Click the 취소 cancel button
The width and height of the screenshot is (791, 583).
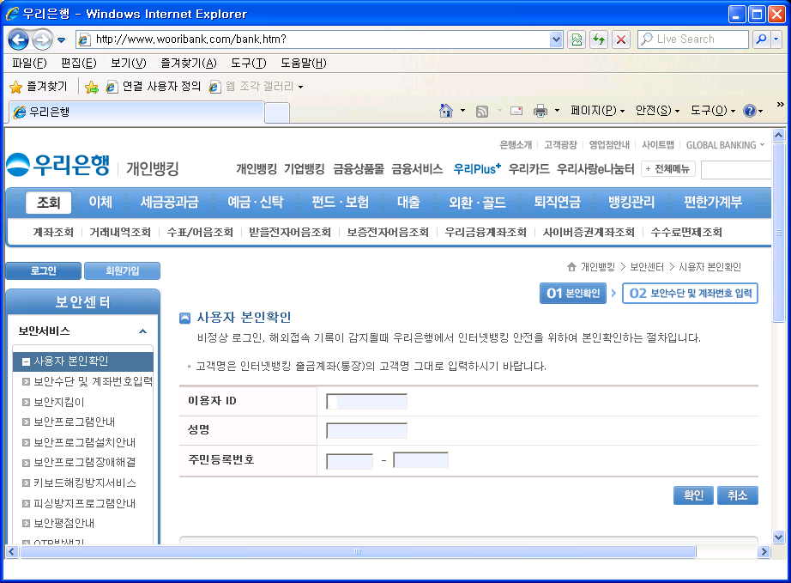(x=738, y=495)
